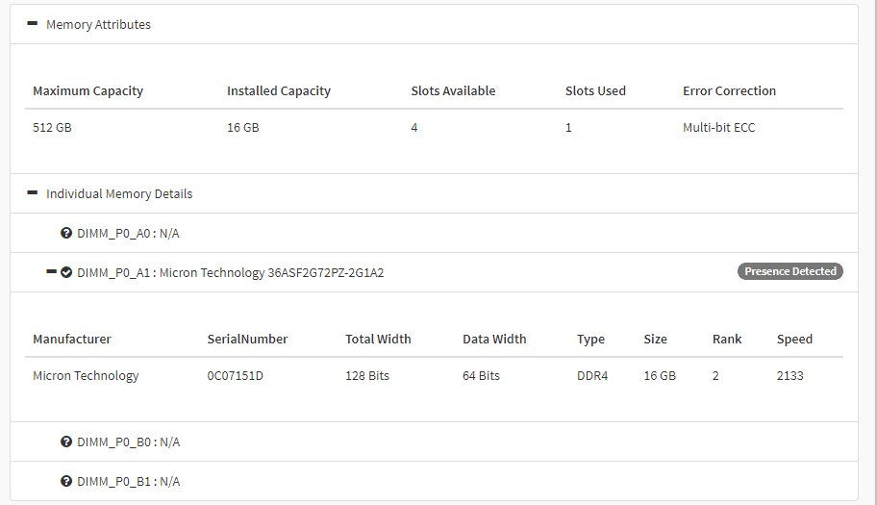Click the Micron Technology 36ASF2G72PZ-2G1A2 title
The height and width of the screenshot is (505, 877).
[x=271, y=272]
